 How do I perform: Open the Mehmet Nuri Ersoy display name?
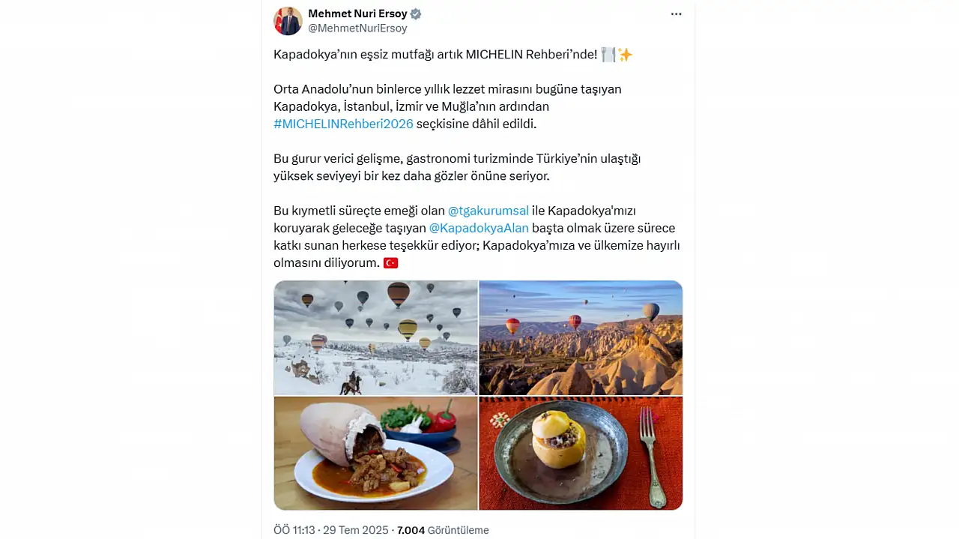click(x=357, y=13)
